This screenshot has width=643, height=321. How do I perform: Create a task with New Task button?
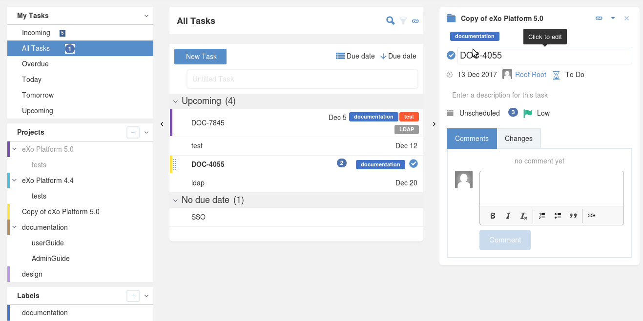coord(201,57)
